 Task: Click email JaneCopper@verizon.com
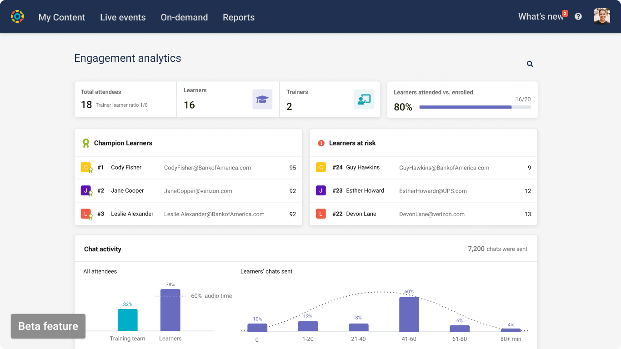click(x=198, y=191)
